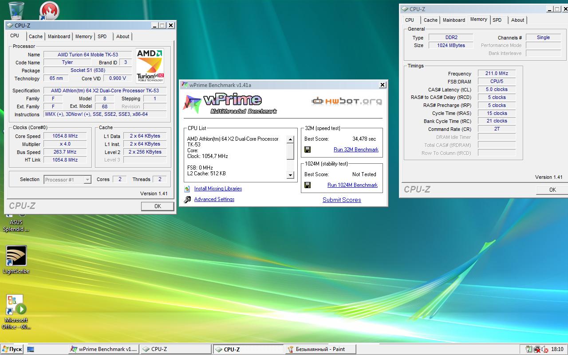Switch to Безымянный - Paint in taskbar
The width and height of the screenshot is (568, 355).
click(319, 349)
